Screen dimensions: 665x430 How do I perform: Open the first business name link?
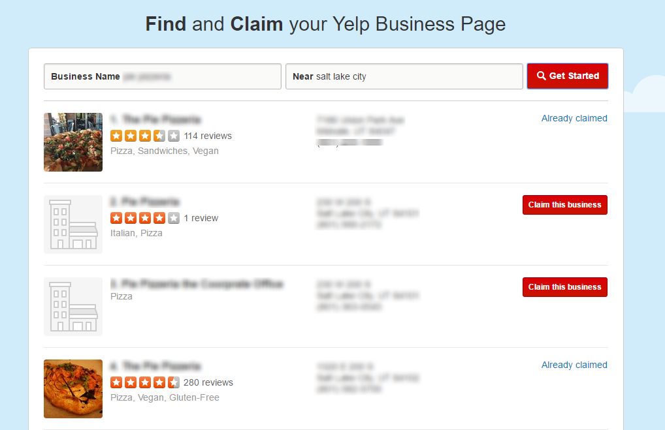point(155,119)
